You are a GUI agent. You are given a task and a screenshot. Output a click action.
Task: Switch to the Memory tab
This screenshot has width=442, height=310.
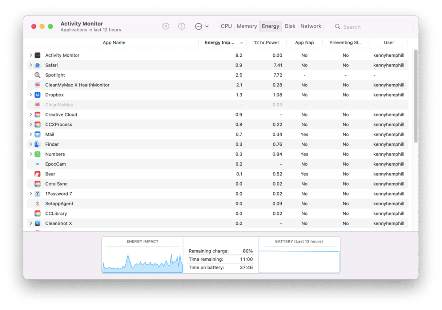247,26
